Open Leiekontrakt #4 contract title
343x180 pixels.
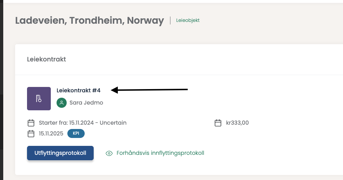(x=79, y=90)
